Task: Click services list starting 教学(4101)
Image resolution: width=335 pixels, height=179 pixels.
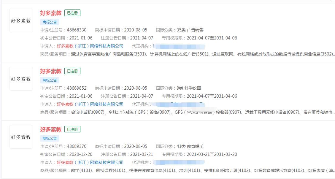Action: coord(203,170)
